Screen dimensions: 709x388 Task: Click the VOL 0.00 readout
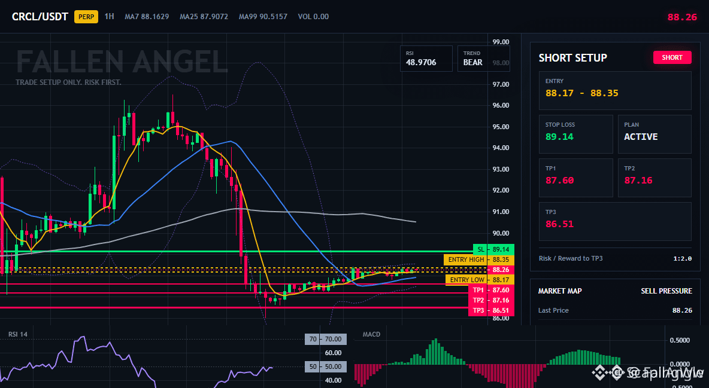point(313,16)
